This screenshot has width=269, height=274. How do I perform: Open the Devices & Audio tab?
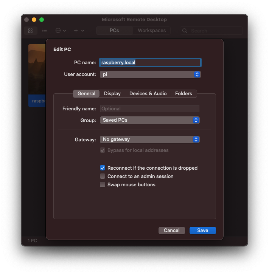pyautogui.click(x=148, y=93)
